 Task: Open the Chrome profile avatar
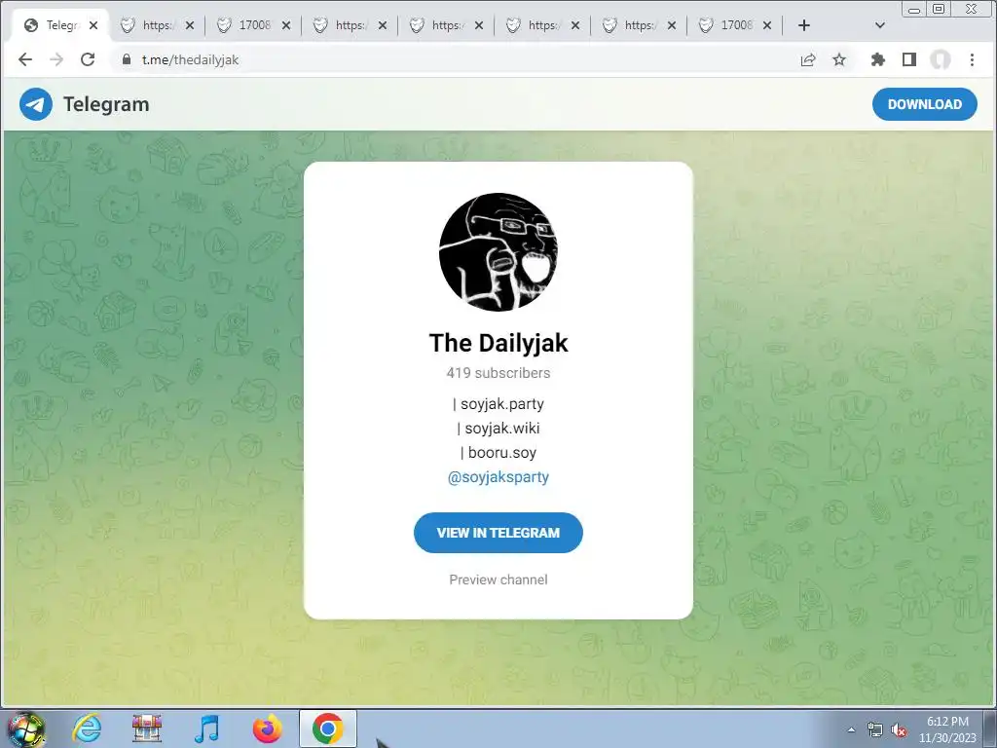[941, 59]
